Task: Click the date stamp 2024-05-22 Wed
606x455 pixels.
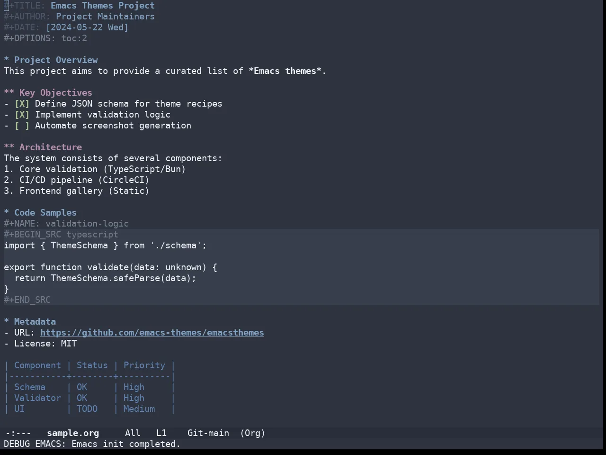Action: (x=87, y=27)
